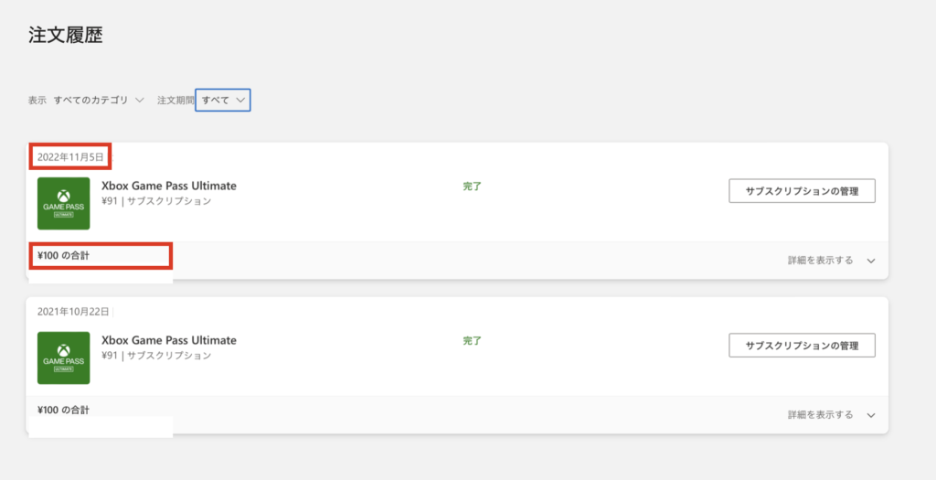Click the 完了 status in the 2021年10月22日 order

coord(472,340)
